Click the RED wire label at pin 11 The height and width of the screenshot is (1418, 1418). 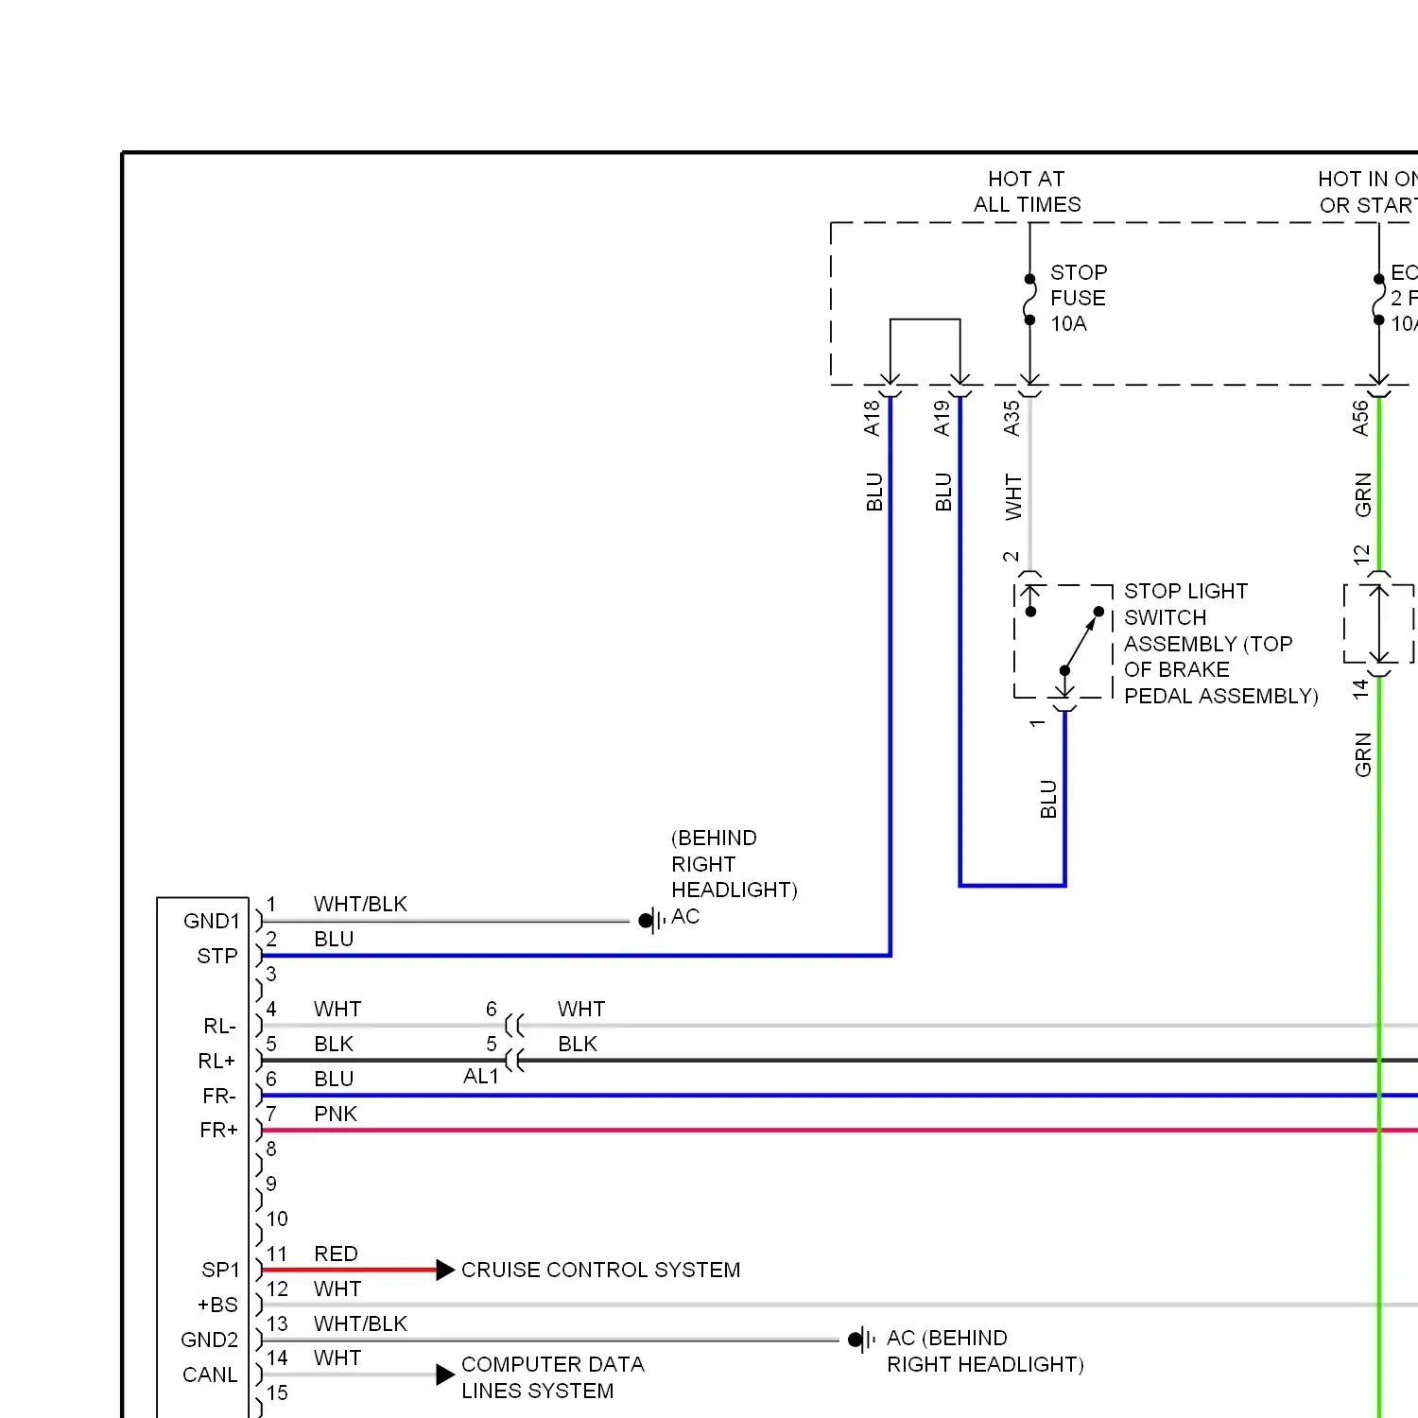[336, 1254]
